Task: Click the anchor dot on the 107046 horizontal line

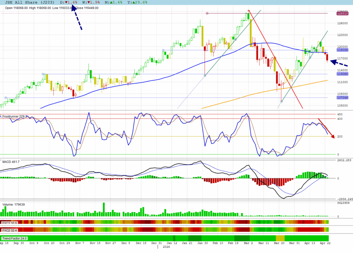Action: pyautogui.click(x=6, y=97)
